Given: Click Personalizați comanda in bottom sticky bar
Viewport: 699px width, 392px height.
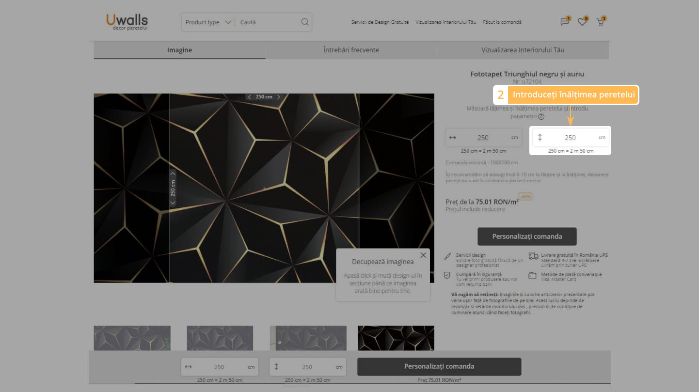Looking at the screenshot, I should point(439,366).
